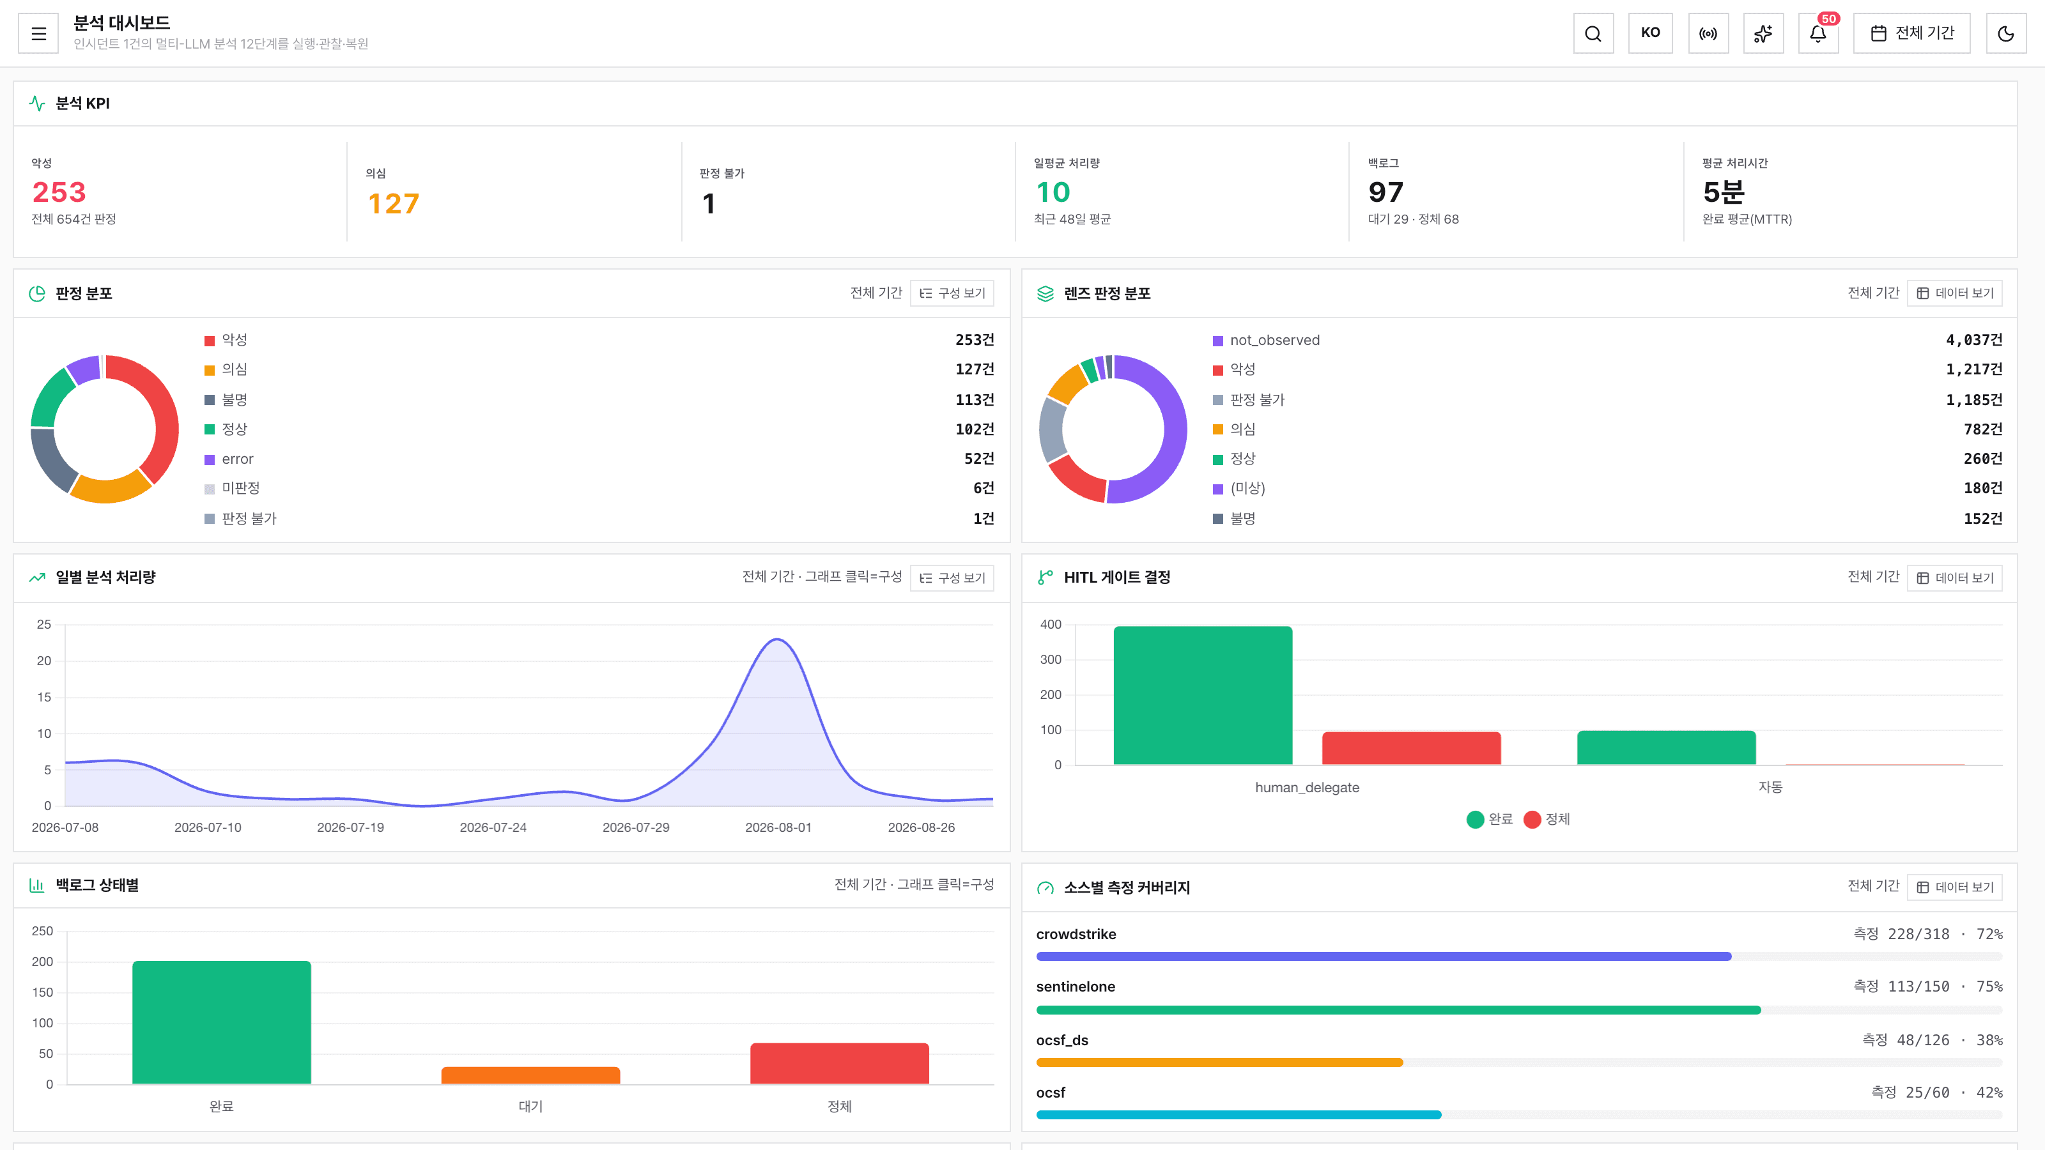Open 구성 보기 in 판정 분포 panel

(x=952, y=294)
